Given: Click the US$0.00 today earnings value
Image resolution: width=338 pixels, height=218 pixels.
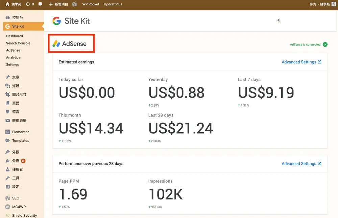Looking at the screenshot, I should pos(87,92).
